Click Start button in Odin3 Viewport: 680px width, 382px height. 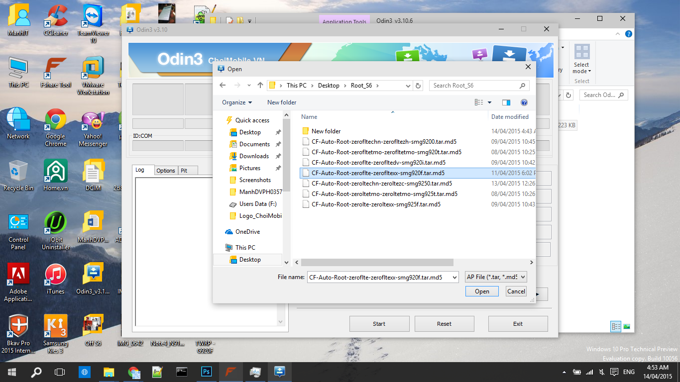[379, 324]
